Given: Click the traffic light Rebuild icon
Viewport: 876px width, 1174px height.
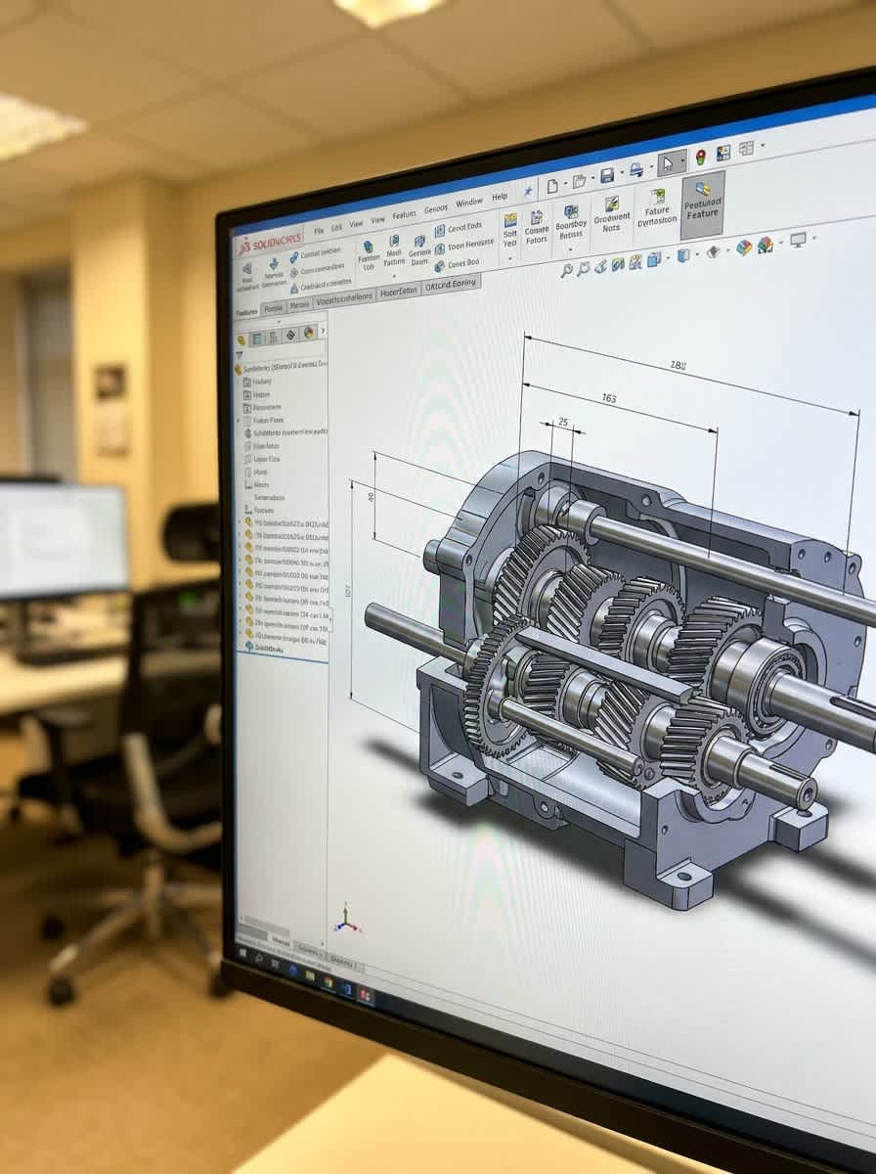Looking at the screenshot, I should (702, 158).
